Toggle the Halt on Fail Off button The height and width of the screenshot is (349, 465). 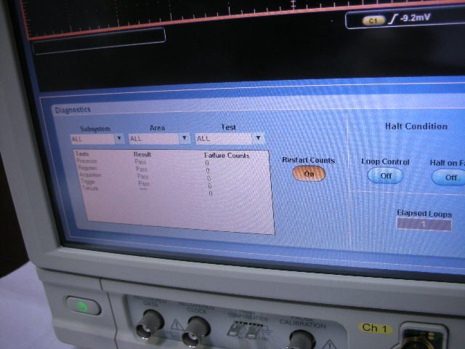(450, 177)
